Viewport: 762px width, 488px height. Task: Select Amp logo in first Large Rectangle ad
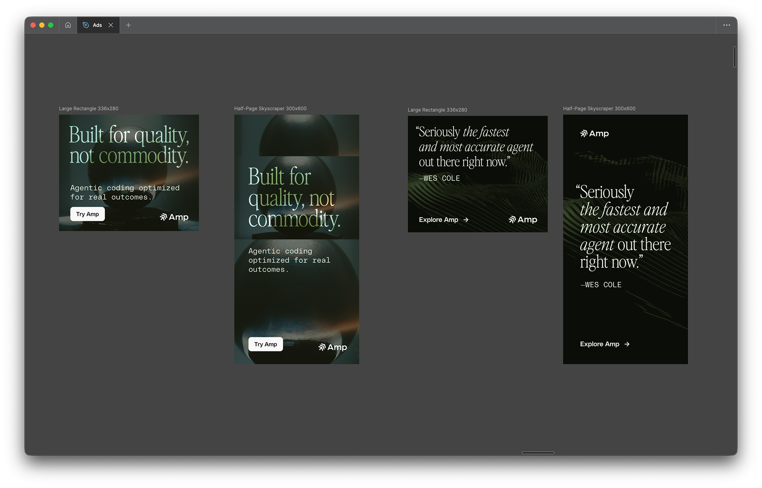point(174,217)
